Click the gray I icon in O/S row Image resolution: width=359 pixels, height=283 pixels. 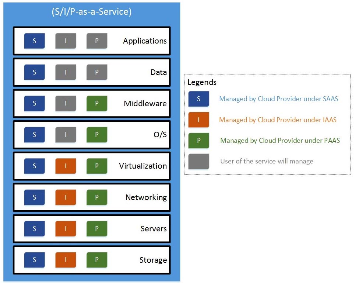[x=66, y=135]
